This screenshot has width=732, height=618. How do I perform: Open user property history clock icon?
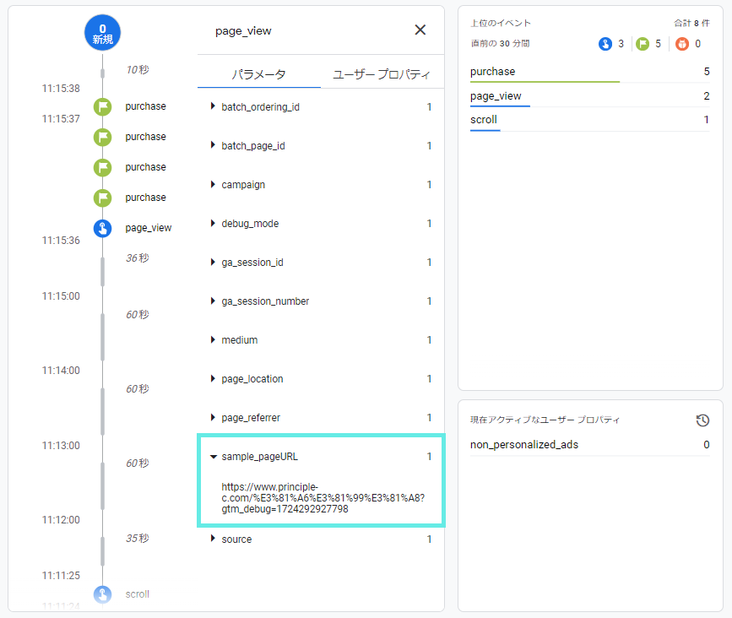[702, 420]
